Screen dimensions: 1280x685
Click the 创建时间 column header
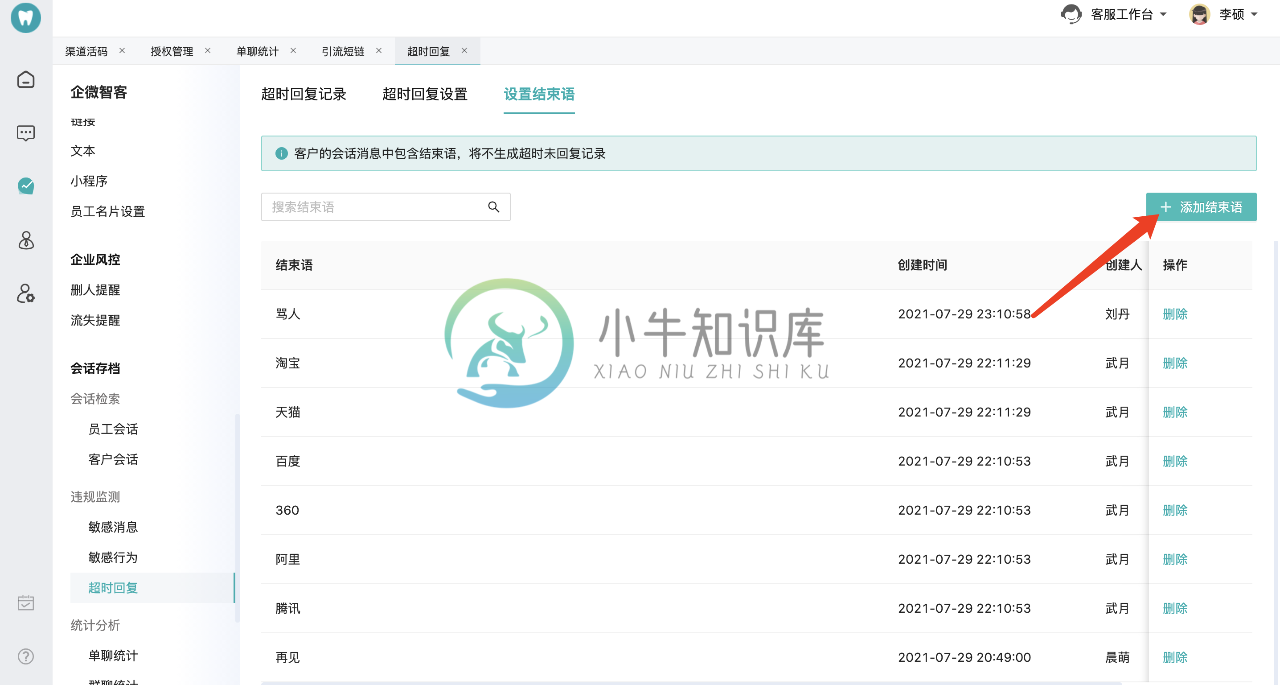pos(922,265)
